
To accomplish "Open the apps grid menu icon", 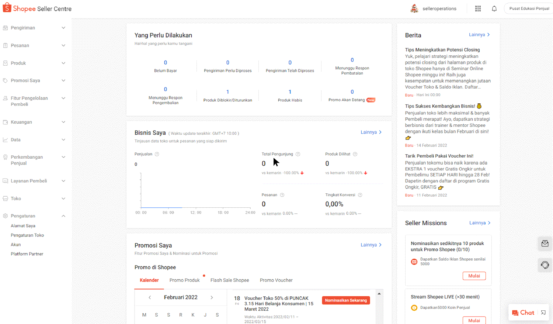I will pyautogui.click(x=478, y=8).
